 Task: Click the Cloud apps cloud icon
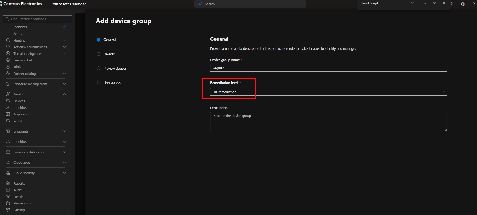click(x=8, y=162)
